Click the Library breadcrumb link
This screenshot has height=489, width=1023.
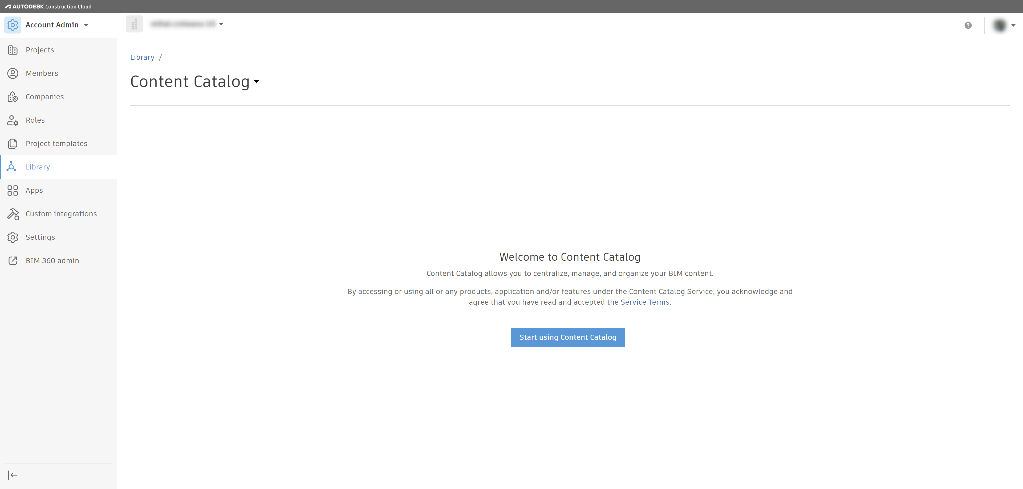(142, 57)
